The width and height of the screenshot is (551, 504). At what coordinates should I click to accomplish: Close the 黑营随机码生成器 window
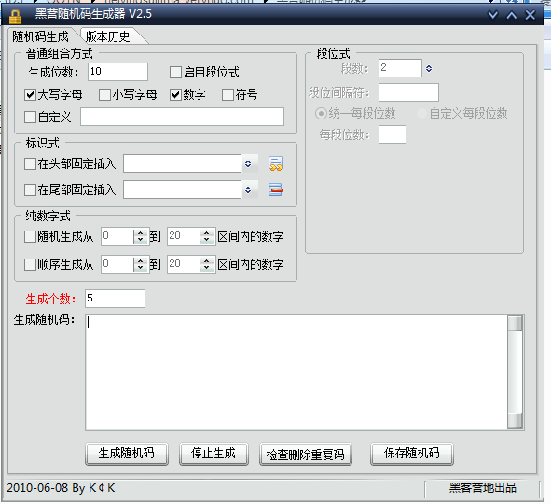click(x=530, y=15)
